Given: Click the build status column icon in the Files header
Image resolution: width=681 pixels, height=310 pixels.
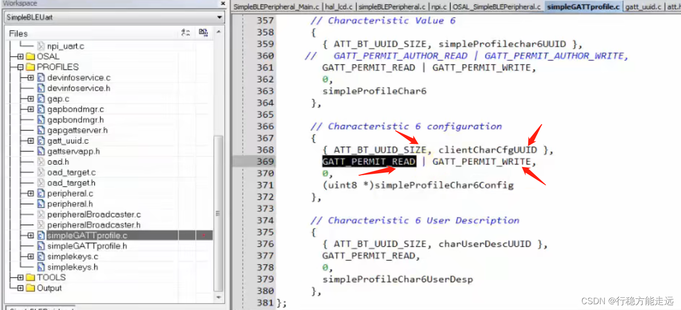Looking at the screenshot, I should (203, 33).
